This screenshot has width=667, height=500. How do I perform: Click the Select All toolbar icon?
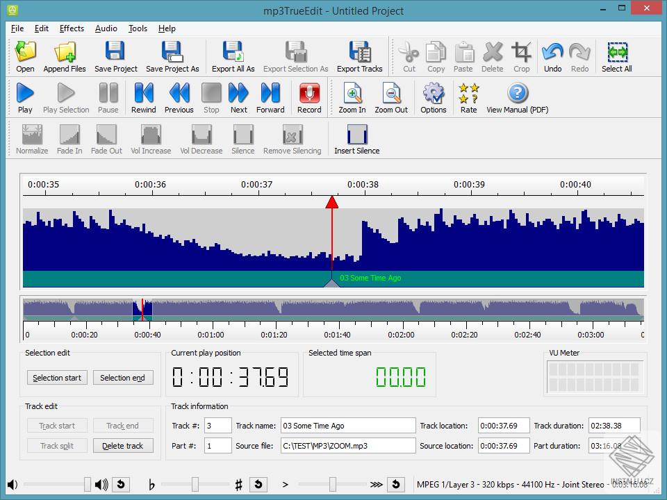pyautogui.click(x=616, y=53)
